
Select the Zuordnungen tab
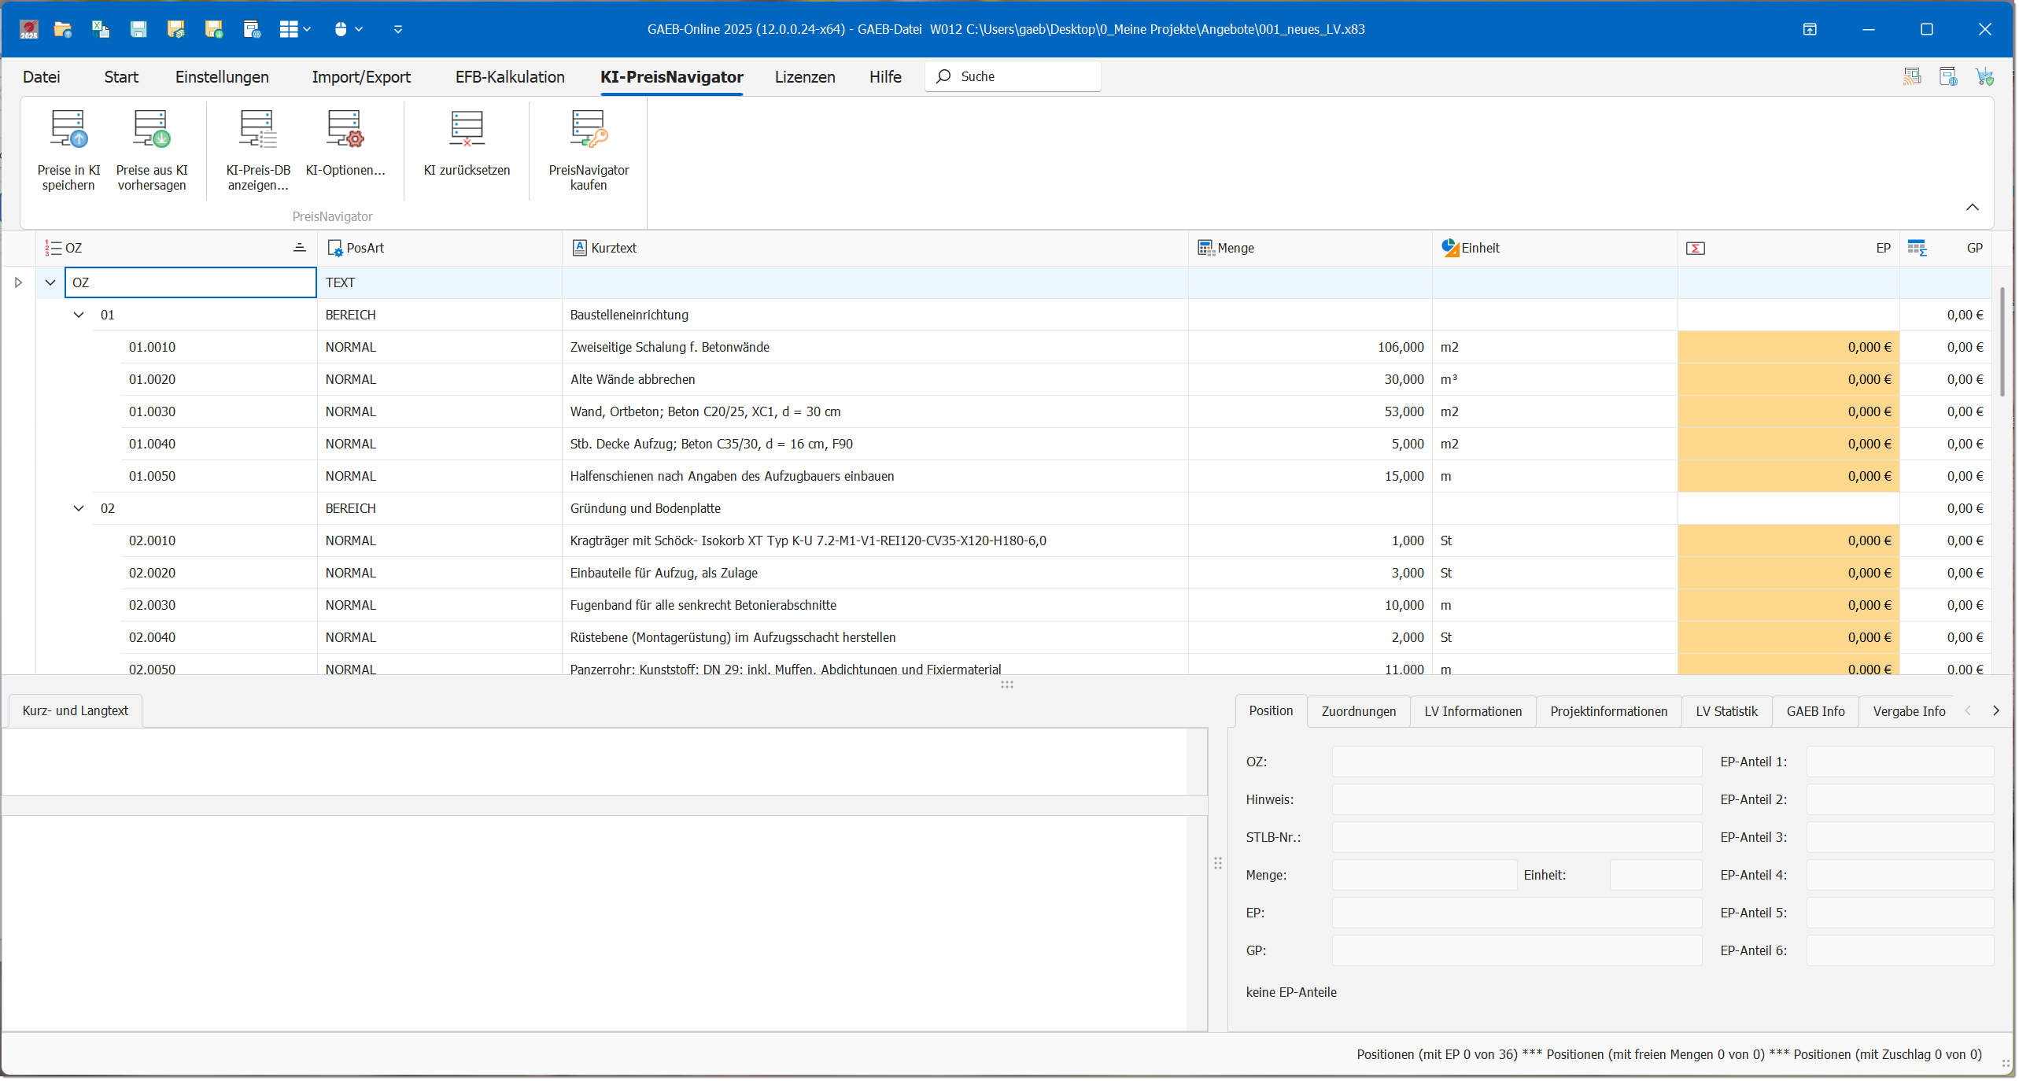click(1358, 711)
